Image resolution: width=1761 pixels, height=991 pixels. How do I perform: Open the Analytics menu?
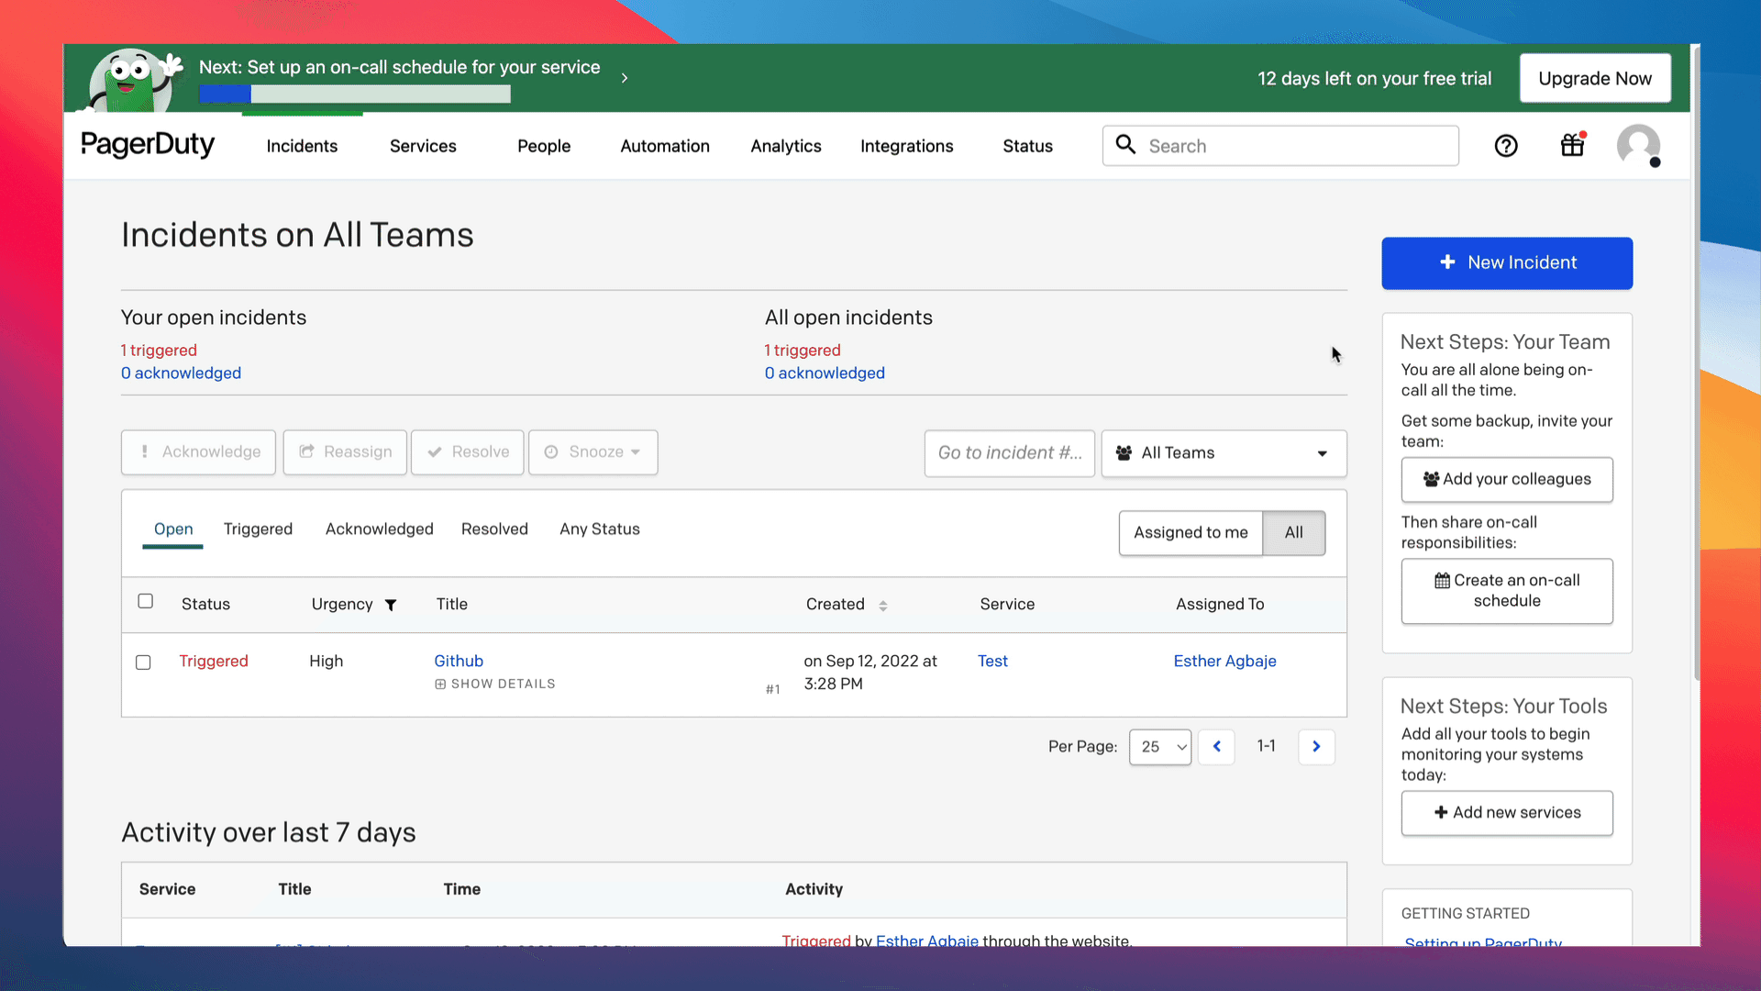(x=786, y=146)
